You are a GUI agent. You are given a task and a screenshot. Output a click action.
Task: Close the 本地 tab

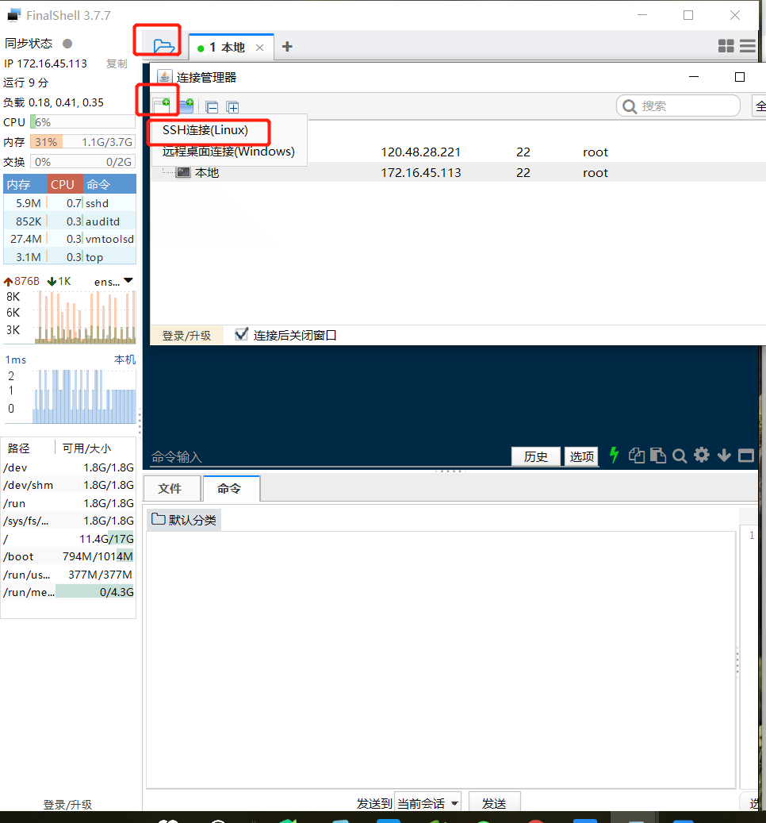pyautogui.click(x=259, y=48)
